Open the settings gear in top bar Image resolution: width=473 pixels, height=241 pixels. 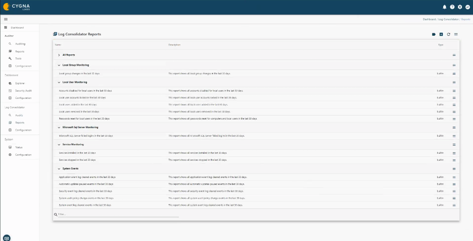[460, 7]
